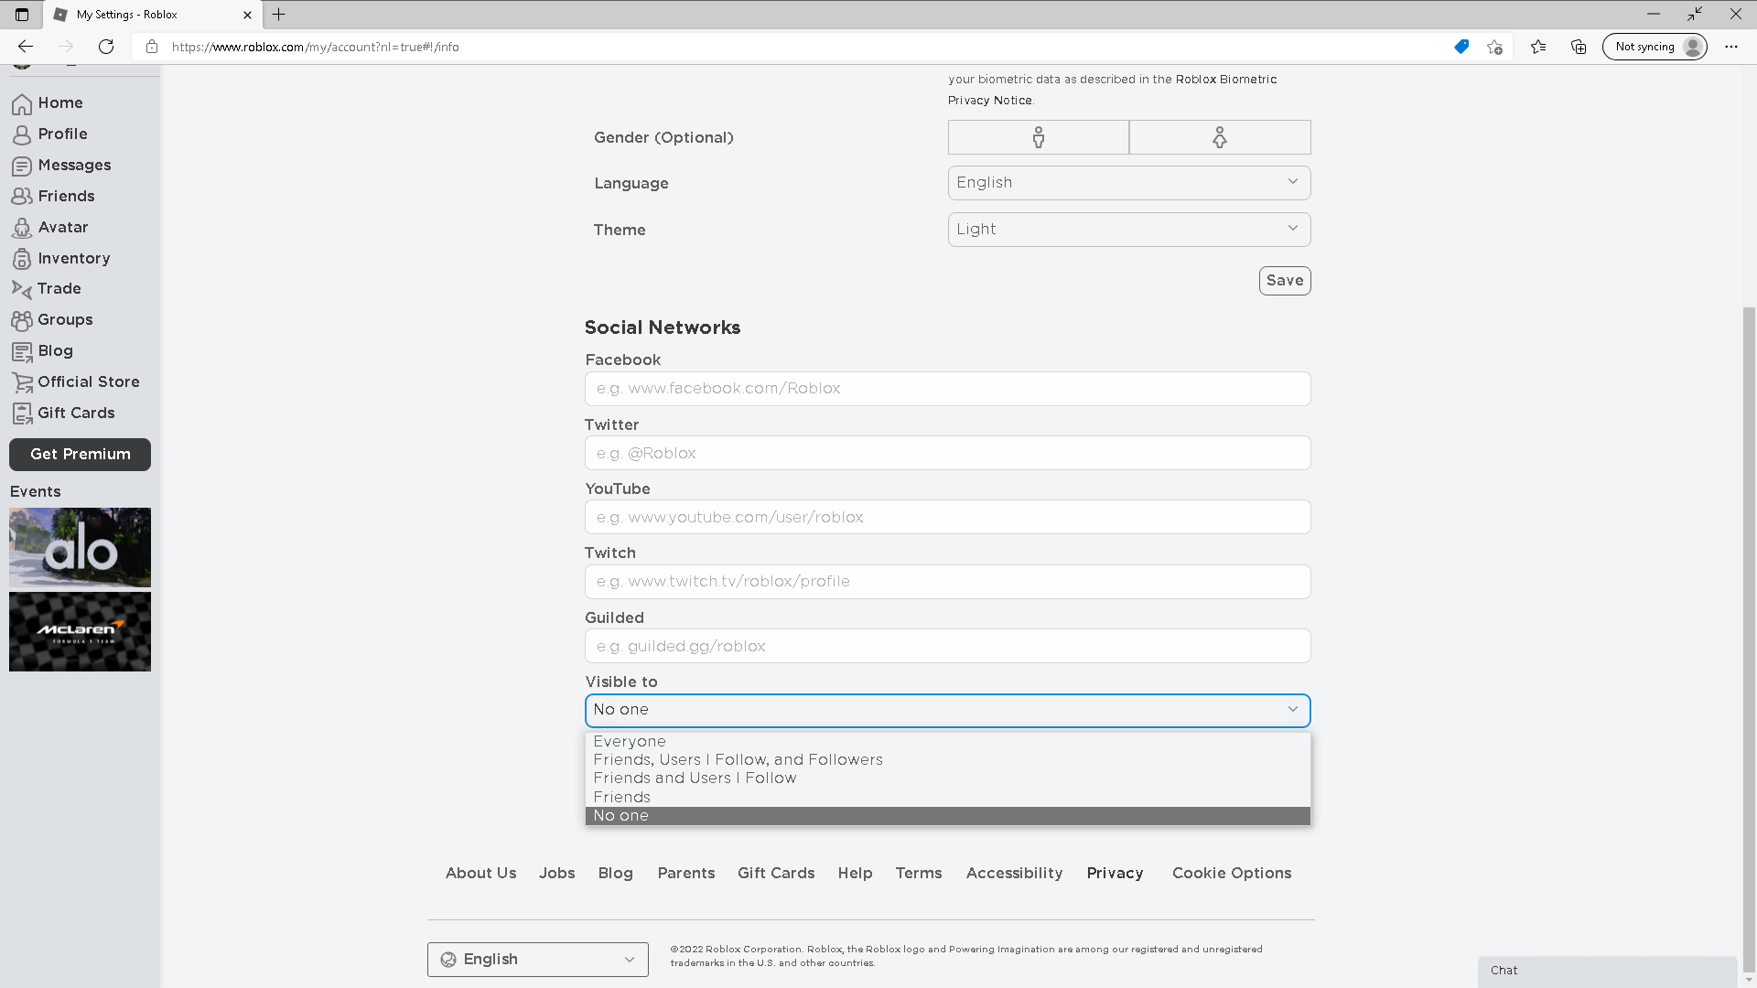
Task: Open the Blog footer link
Action: (x=615, y=873)
